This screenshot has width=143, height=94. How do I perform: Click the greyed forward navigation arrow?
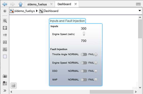(13, 4)
